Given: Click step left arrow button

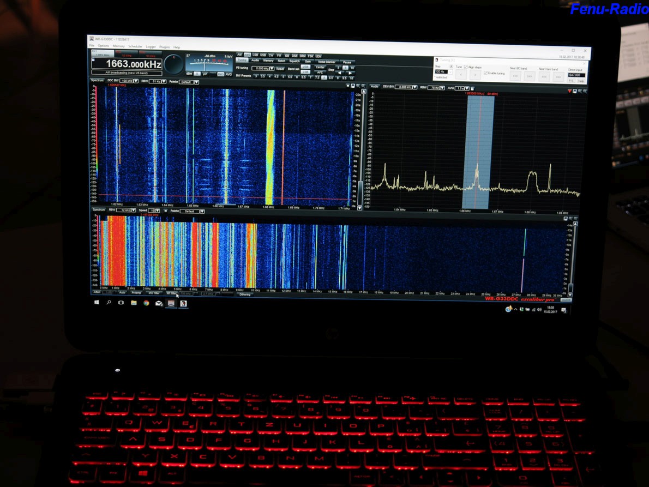Looking at the screenshot, I should point(339,73).
